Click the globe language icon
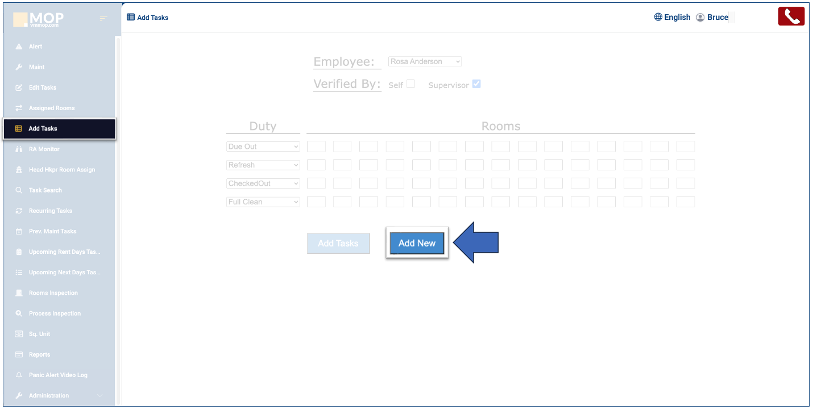Image resolution: width=813 pixels, height=410 pixels. (x=658, y=17)
